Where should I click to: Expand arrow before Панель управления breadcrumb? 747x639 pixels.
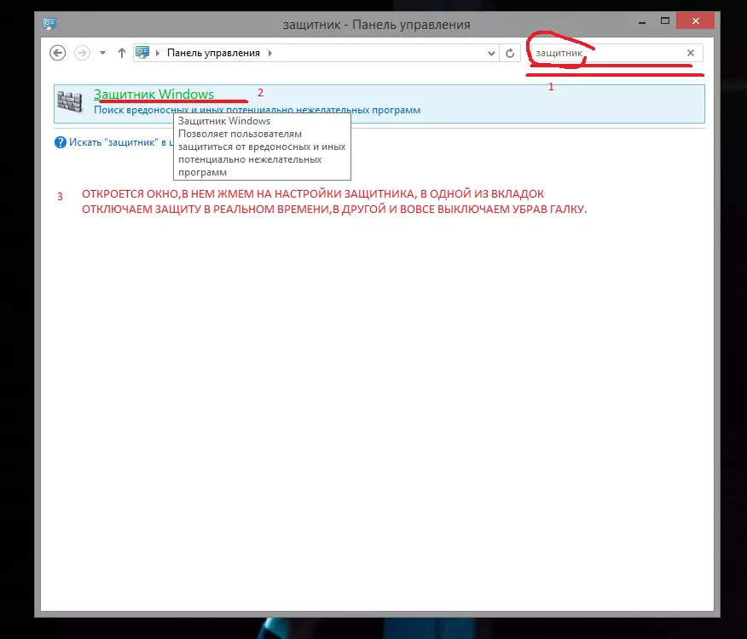pyautogui.click(x=158, y=53)
